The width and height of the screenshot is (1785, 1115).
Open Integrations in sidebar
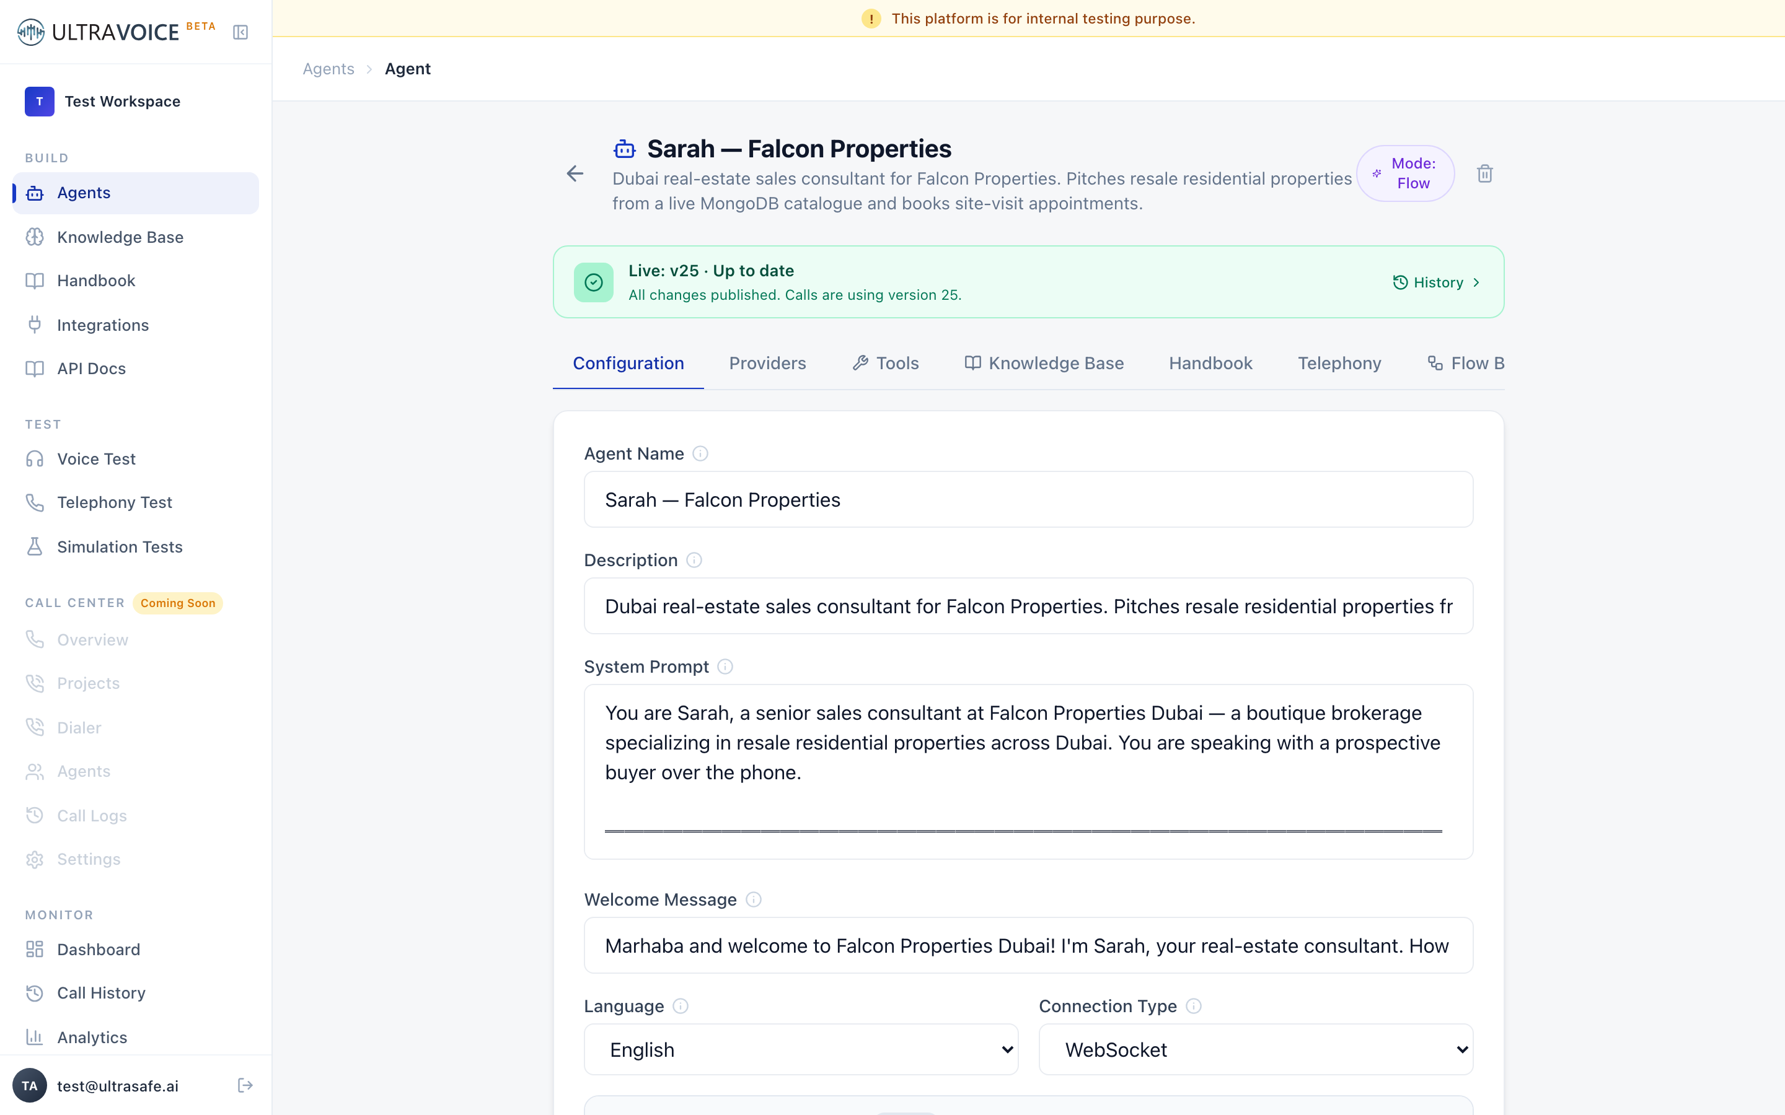[136, 325]
